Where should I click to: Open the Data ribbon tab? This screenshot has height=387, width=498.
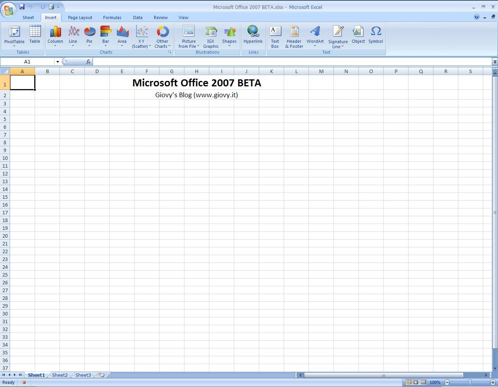coord(138,18)
